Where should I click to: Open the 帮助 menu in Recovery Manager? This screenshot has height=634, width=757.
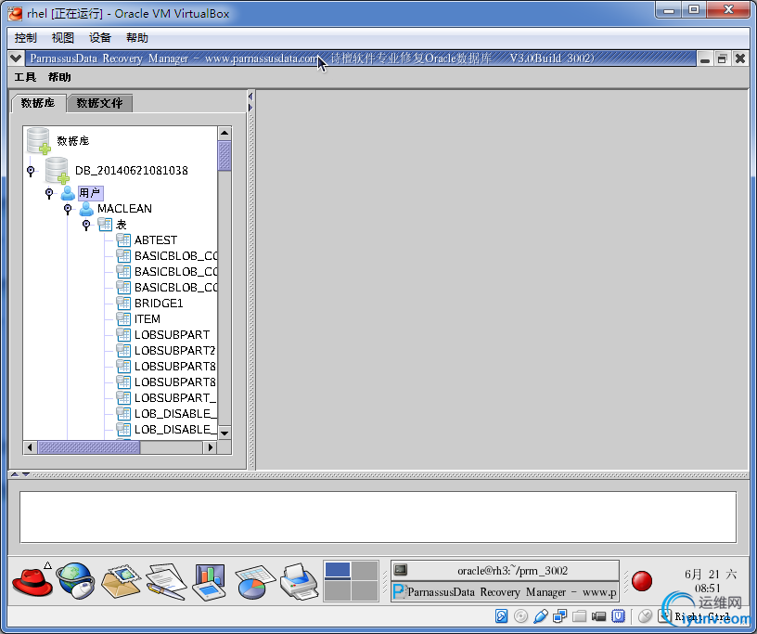point(59,77)
